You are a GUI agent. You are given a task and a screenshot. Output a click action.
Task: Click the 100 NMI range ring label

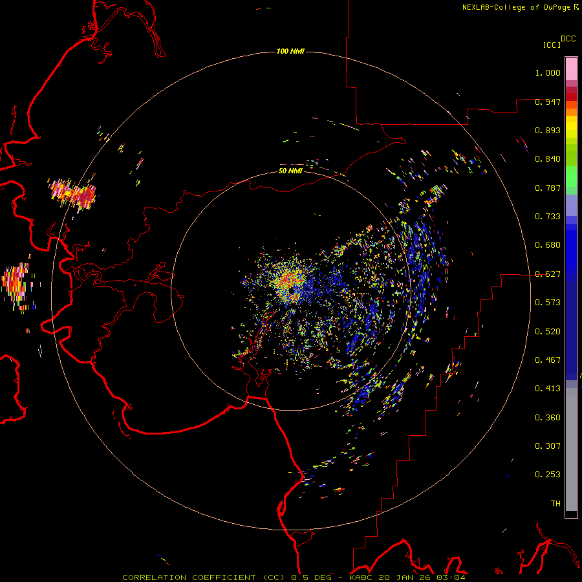tap(290, 51)
